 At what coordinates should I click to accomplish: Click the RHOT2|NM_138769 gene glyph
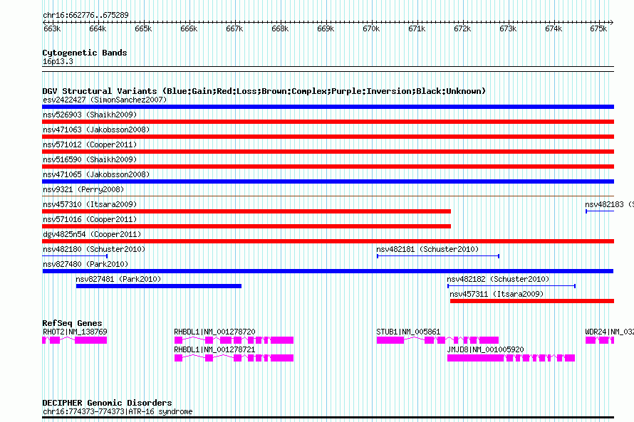[74, 340]
